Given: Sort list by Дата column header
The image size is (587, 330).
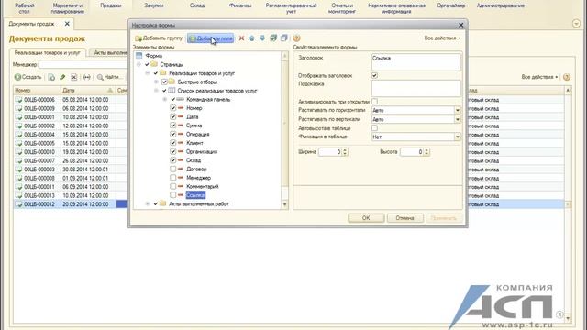Looking at the screenshot, I should coord(88,90).
